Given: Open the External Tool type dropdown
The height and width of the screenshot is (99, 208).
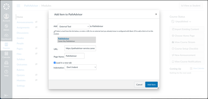Looking at the screenshot, I should [x=73, y=27].
